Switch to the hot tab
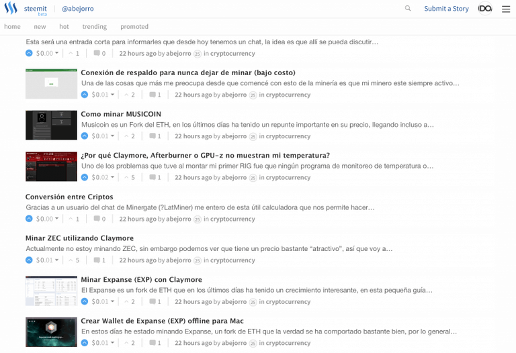This screenshot has width=516, height=353. point(64,27)
